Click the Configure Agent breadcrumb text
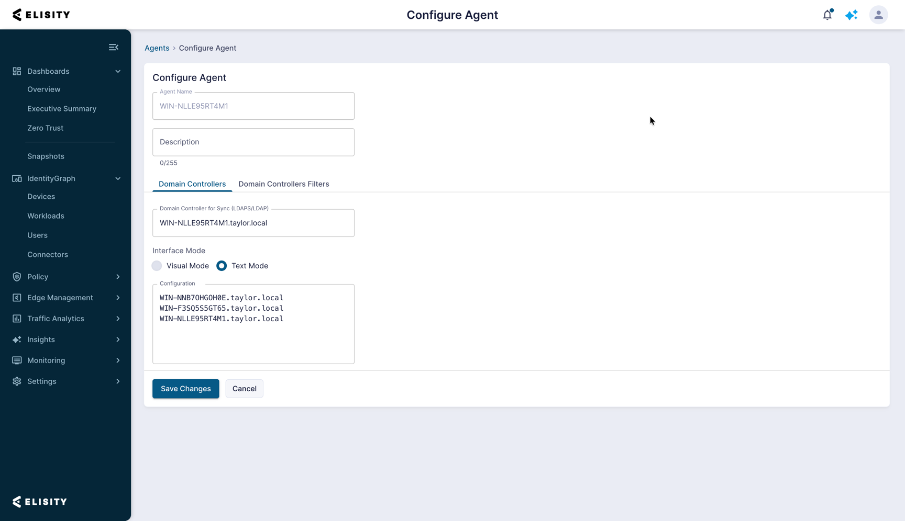The width and height of the screenshot is (905, 521). point(207,48)
